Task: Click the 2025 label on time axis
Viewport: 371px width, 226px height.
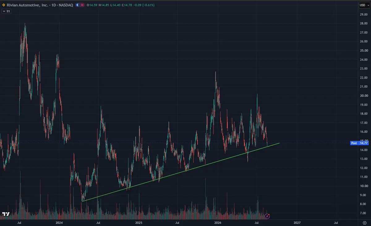Action: [138, 222]
